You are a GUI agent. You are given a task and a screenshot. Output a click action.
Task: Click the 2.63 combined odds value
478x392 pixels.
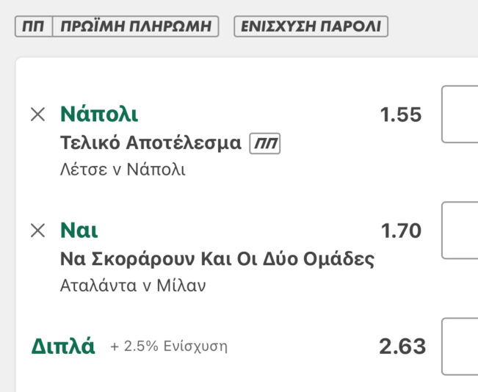(402, 346)
